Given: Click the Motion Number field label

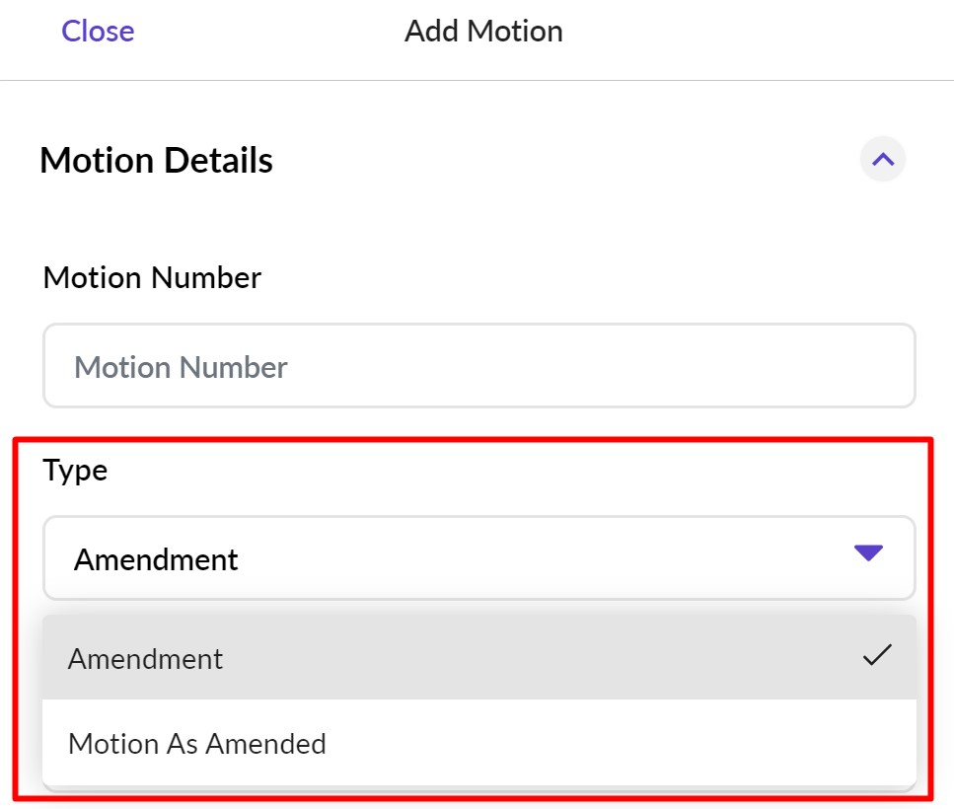Looking at the screenshot, I should pyautogui.click(x=152, y=278).
